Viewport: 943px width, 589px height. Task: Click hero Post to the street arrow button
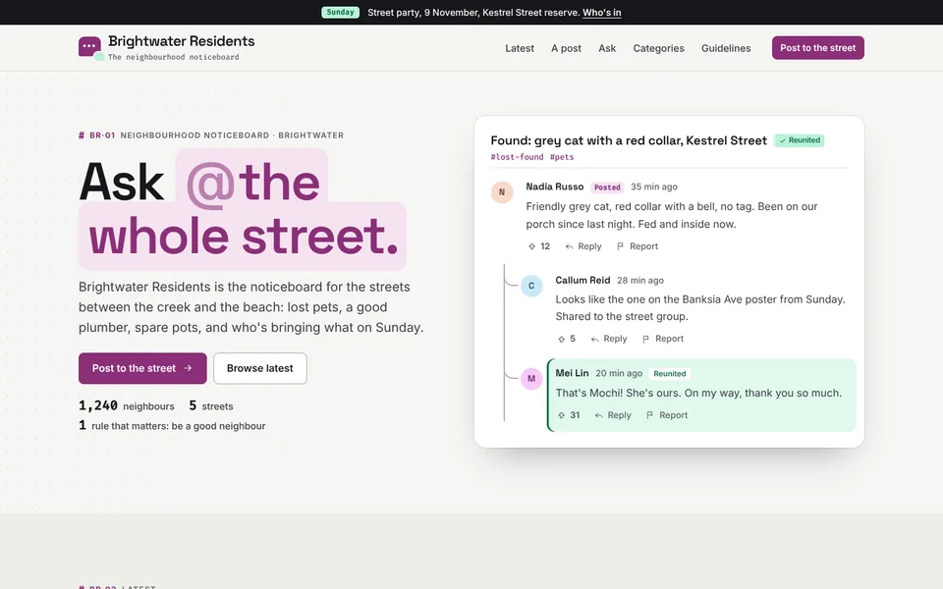tap(142, 368)
